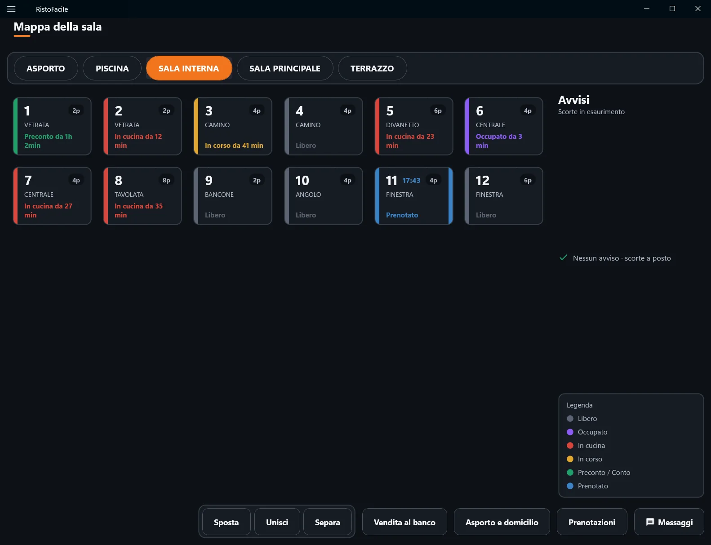The height and width of the screenshot is (545, 711).
Task: Click the red In cucina legend dot
Action: [570, 445]
